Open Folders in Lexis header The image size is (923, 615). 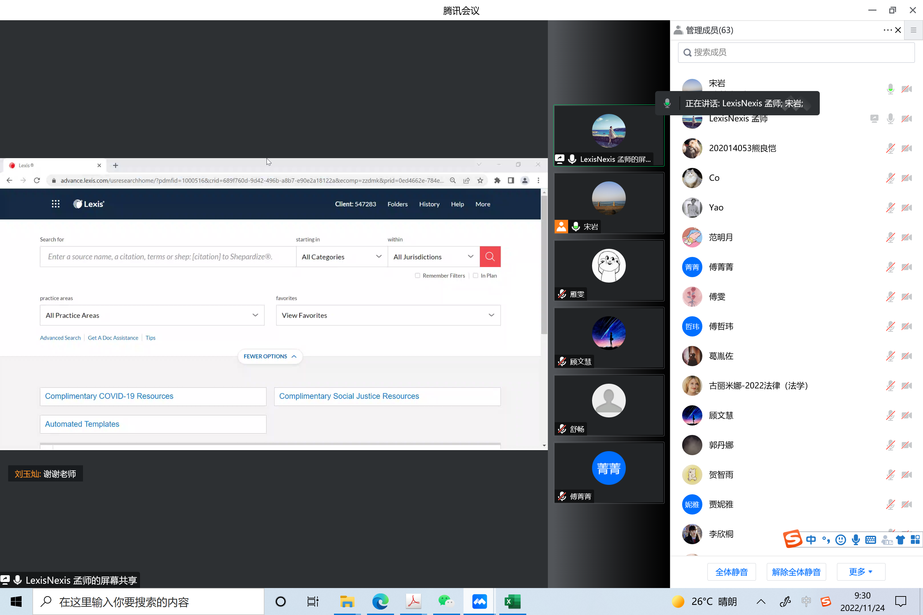coord(397,204)
